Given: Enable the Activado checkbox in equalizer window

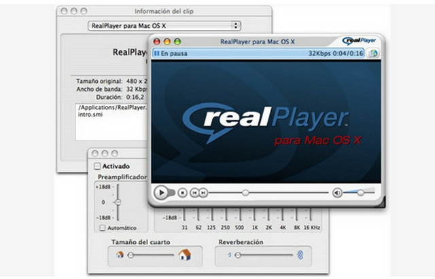Looking at the screenshot, I should 97,166.
